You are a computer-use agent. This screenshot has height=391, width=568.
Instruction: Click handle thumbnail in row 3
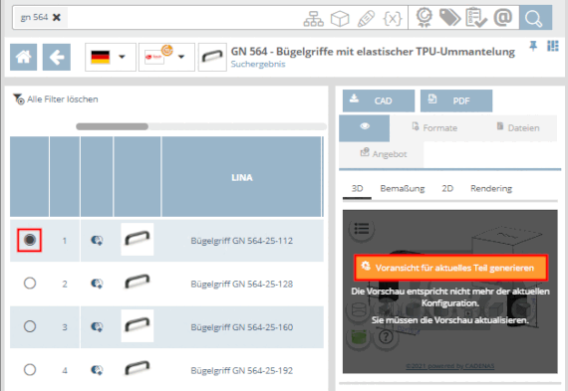137,325
